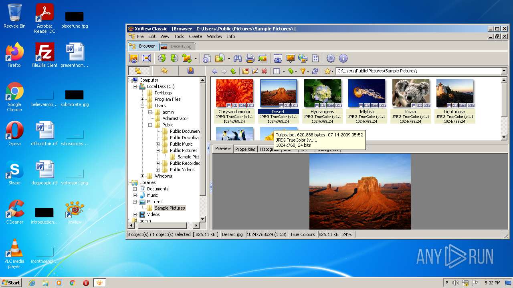
Task: Click the binoculars Search icon
Action: 238,58
